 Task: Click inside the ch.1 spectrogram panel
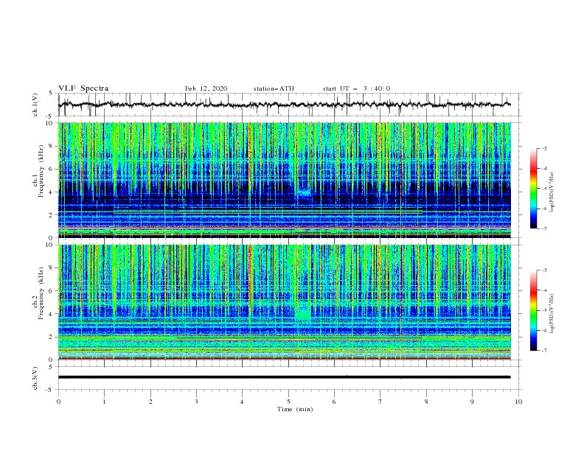pyautogui.click(x=285, y=180)
